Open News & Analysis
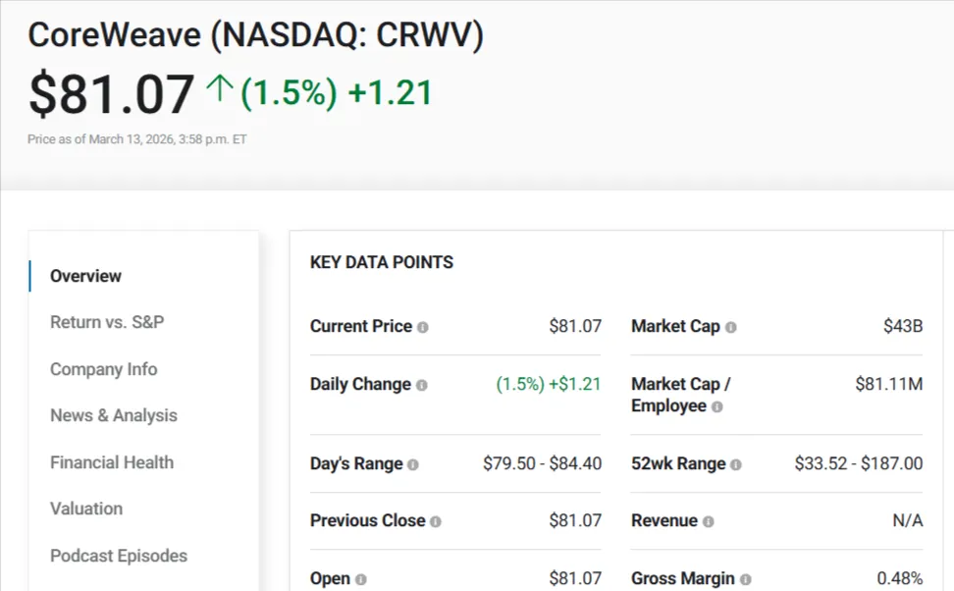The width and height of the screenshot is (954, 591). [113, 415]
